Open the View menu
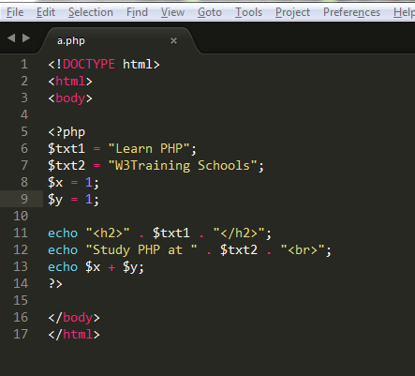 click(172, 12)
